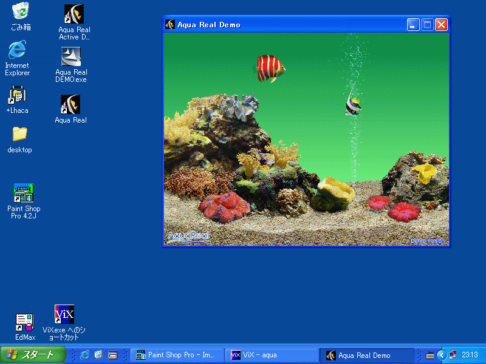Switch to ViX - aqua taskbar button
Screen dimensions: 486x364
pos(273,355)
